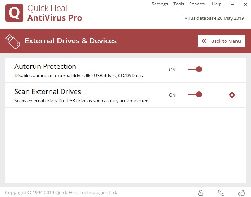Open the Tools menu
Image resolution: width=251 pixels, height=197 pixels.
tap(179, 4)
